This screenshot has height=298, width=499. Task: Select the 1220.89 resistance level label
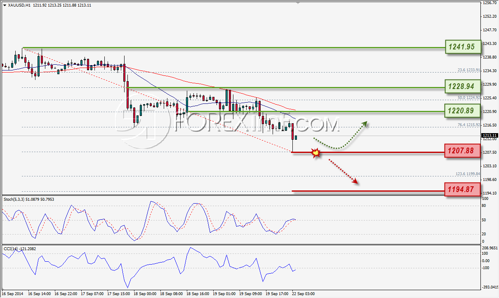tap(463, 110)
